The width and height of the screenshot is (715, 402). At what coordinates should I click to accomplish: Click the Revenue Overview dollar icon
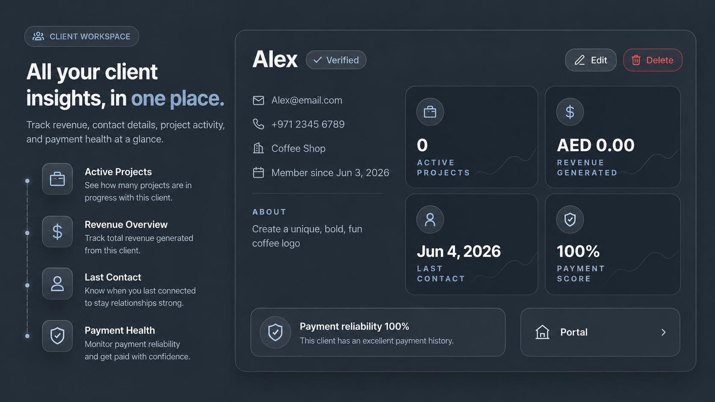coord(57,232)
